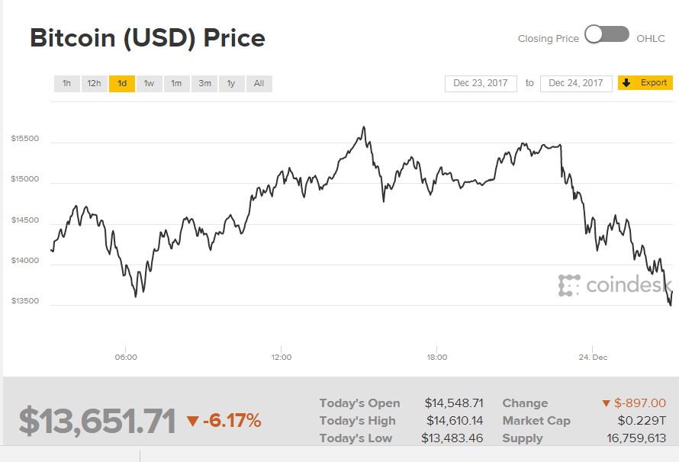Image resolution: width=679 pixels, height=462 pixels.
Task: Click the coindesk dotted logo icon
Action: pos(568,284)
